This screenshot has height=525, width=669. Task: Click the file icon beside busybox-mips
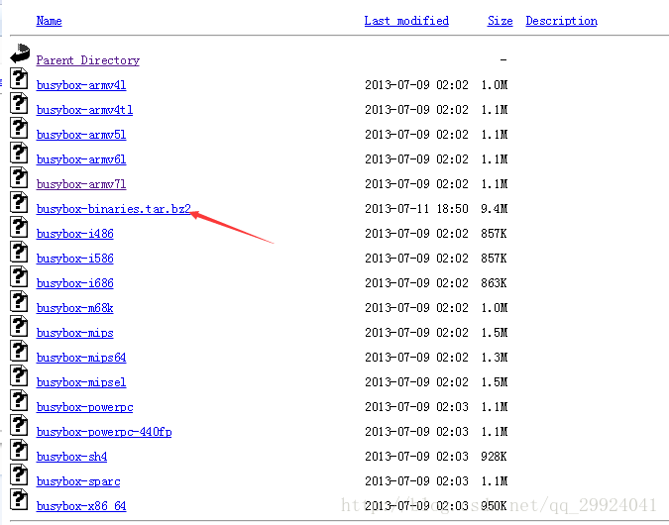[19, 326]
